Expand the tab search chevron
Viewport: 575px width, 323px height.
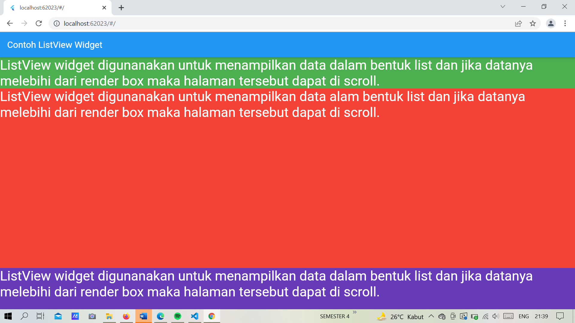[503, 7]
